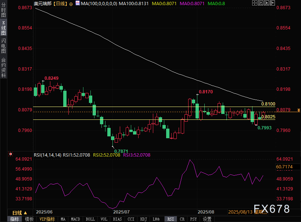The image size is (301, 222).
Task: Click the MA indicator chart icon
Action: 77,3
